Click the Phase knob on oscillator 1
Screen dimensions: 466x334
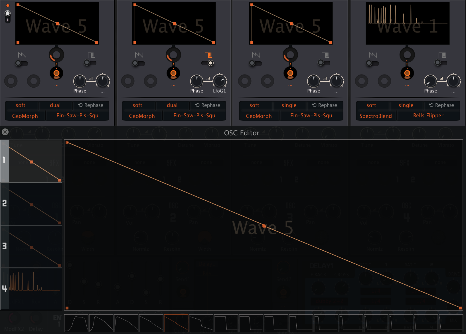click(80, 81)
